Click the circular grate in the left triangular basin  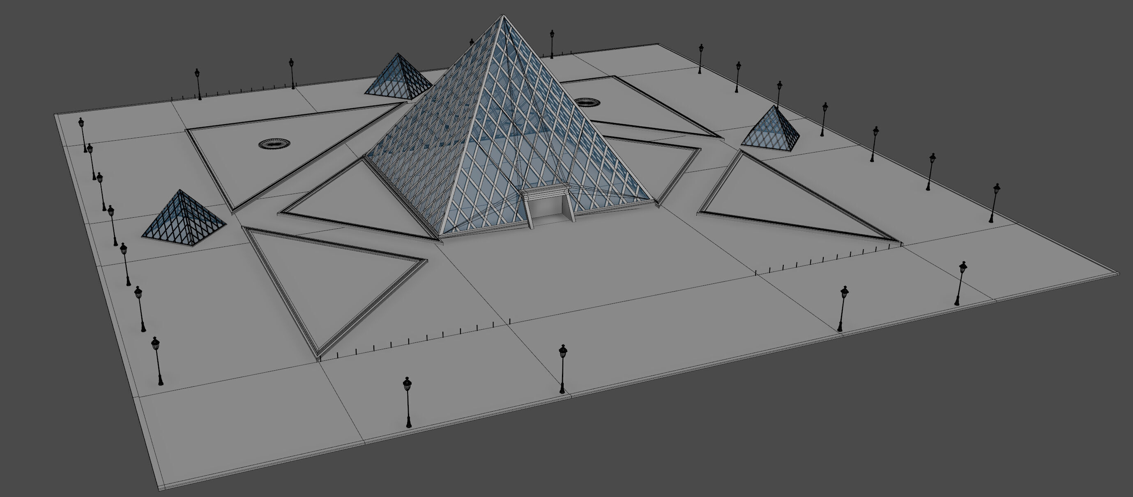pyautogui.click(x=274, y=144)
